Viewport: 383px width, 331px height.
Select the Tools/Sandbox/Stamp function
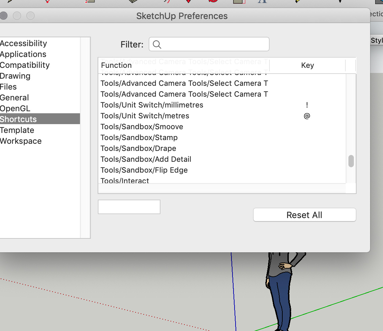point(222,137)
